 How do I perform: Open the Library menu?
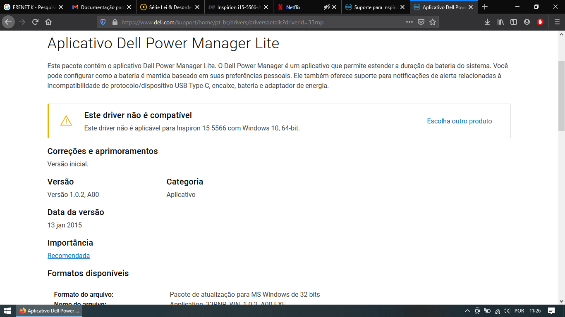[x=500, y=22]
